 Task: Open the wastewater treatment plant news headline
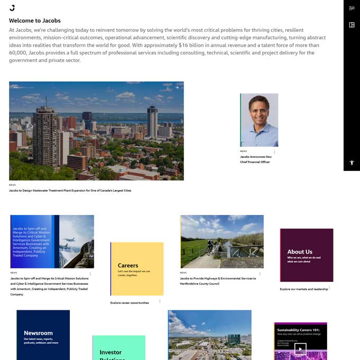(x=70, y=191)
